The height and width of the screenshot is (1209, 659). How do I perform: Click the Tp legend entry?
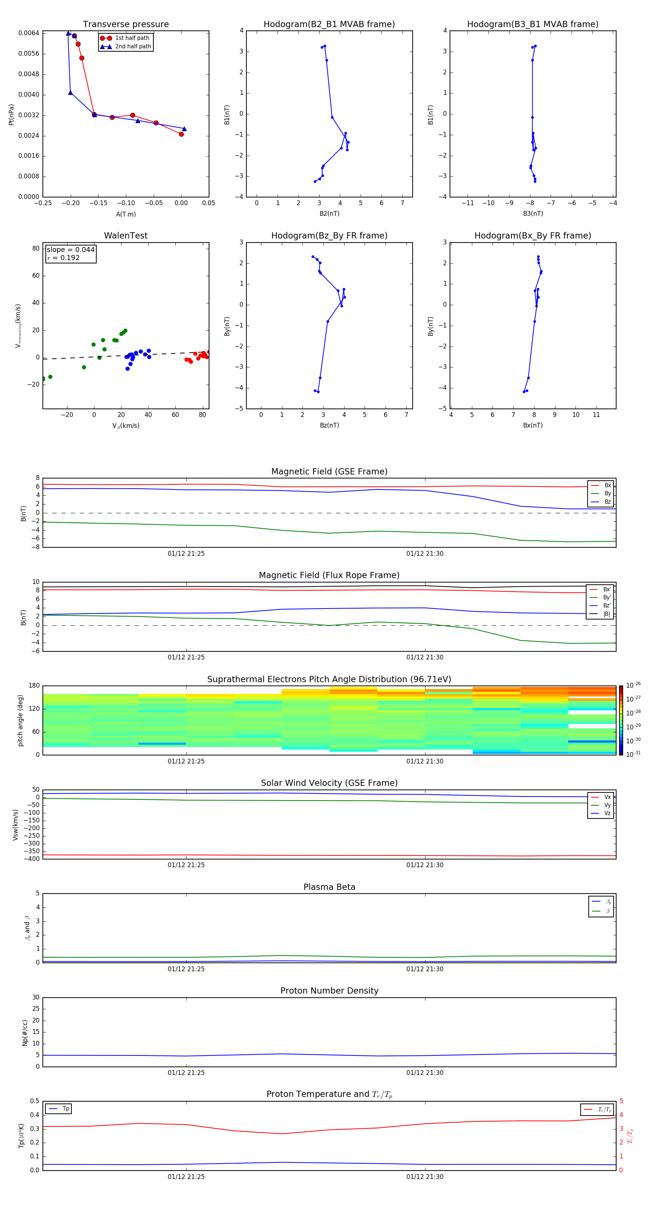pos(59,1109)
